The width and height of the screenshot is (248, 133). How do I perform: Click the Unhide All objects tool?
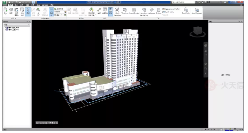91,12
